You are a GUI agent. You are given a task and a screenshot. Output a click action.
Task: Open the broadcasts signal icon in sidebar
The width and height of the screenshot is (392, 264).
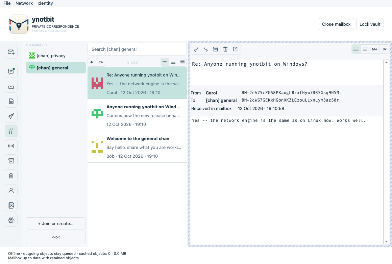point(11,146)
